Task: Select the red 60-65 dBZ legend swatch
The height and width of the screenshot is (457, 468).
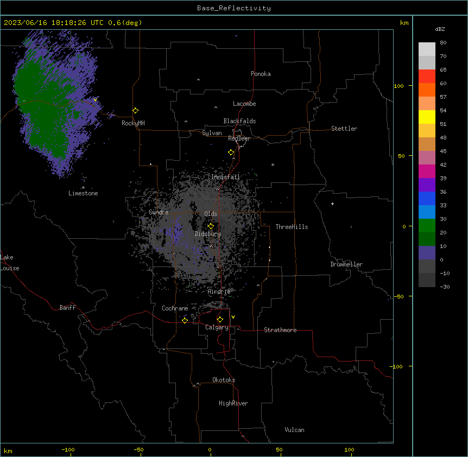Action: tap(427, 77)
